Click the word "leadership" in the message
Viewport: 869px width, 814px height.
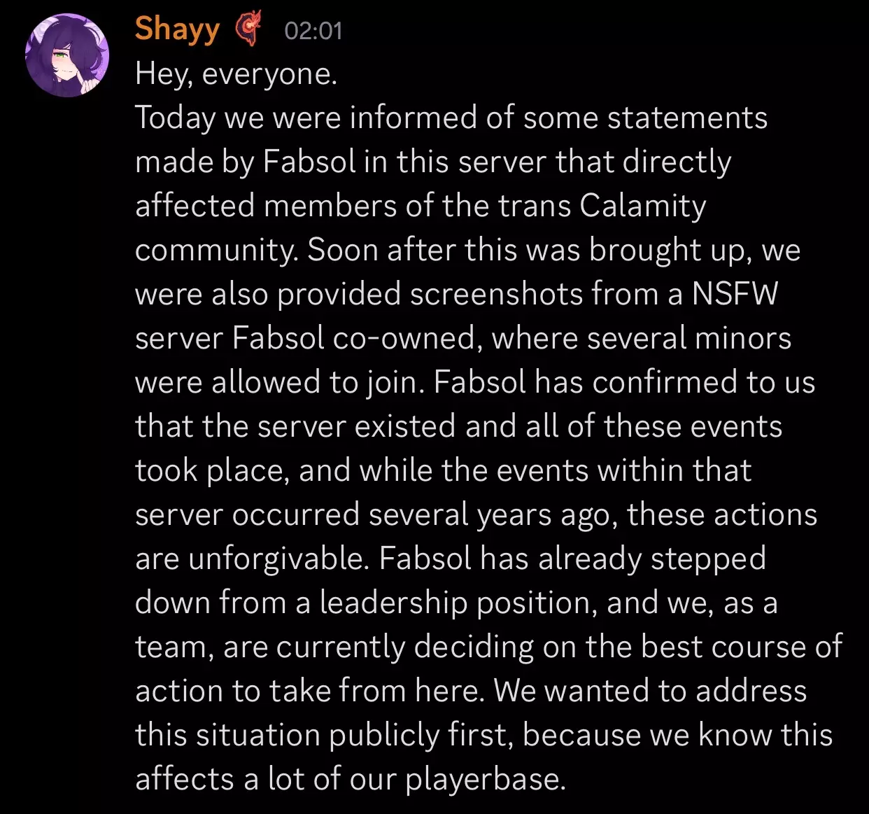393,603
